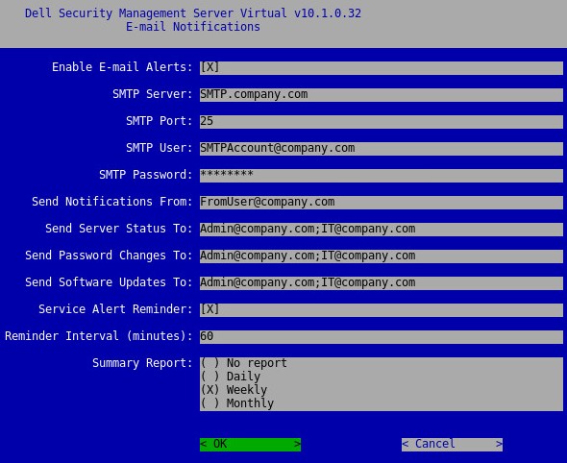
Task: Select the No report radio option
Action: (x=244, y=363)
